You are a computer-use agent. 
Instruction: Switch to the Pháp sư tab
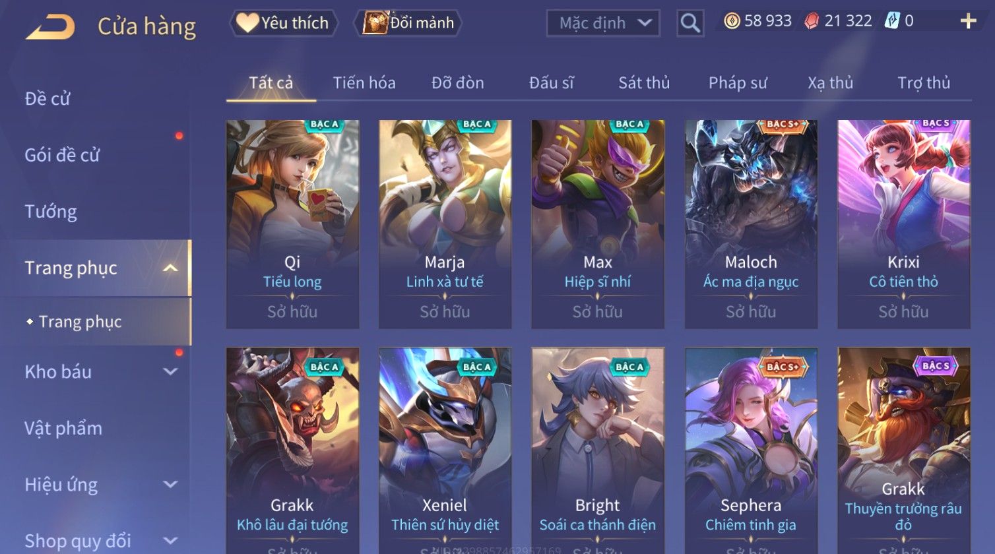click(x=738, y=82)
